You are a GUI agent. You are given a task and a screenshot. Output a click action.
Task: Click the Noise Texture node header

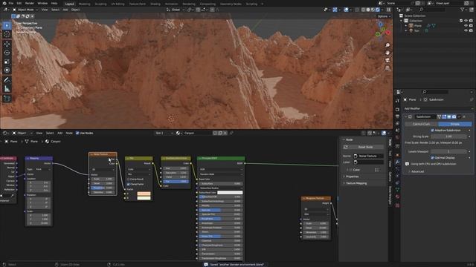point(103,154)
